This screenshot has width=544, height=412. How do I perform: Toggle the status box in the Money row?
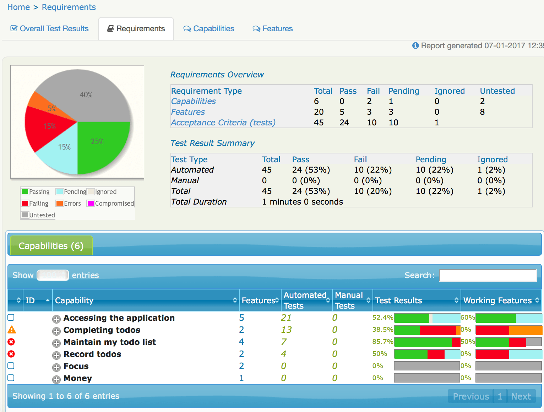(11, 378)
